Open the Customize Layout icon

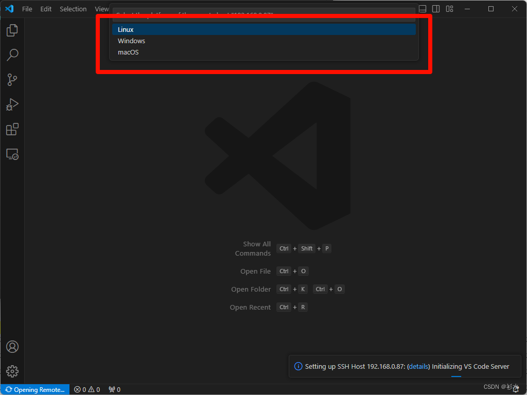[450, 9]
